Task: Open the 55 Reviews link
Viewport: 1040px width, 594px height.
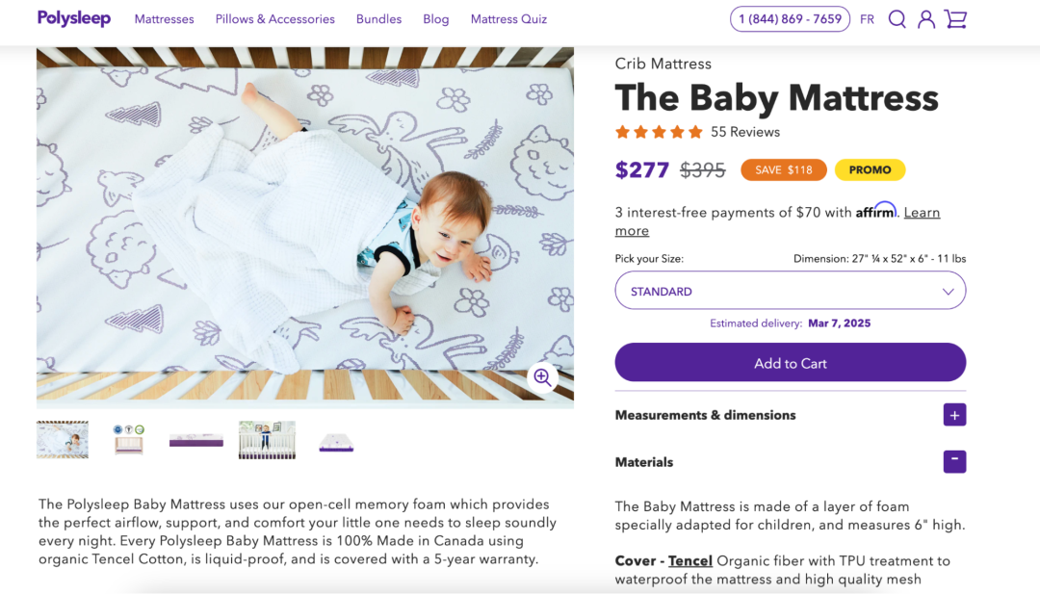Action: click(745, 132)
